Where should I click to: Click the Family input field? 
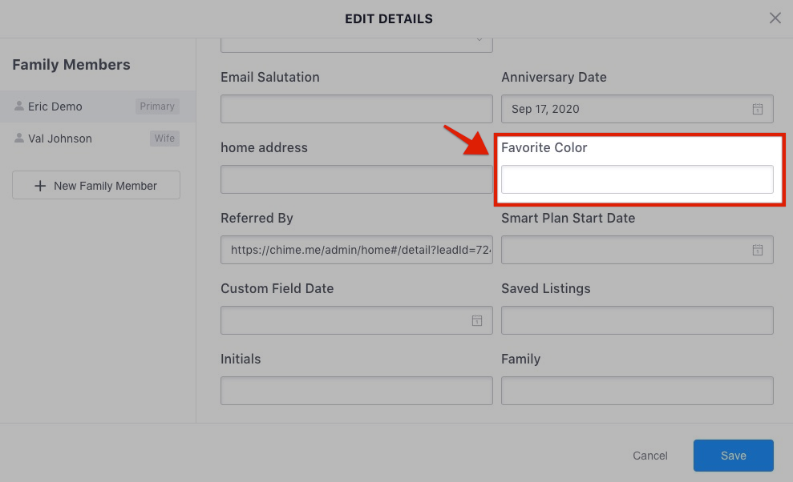pos(637,391)
